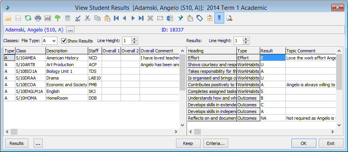Run spell check with the ABC checkmark icon

point(78,19)
